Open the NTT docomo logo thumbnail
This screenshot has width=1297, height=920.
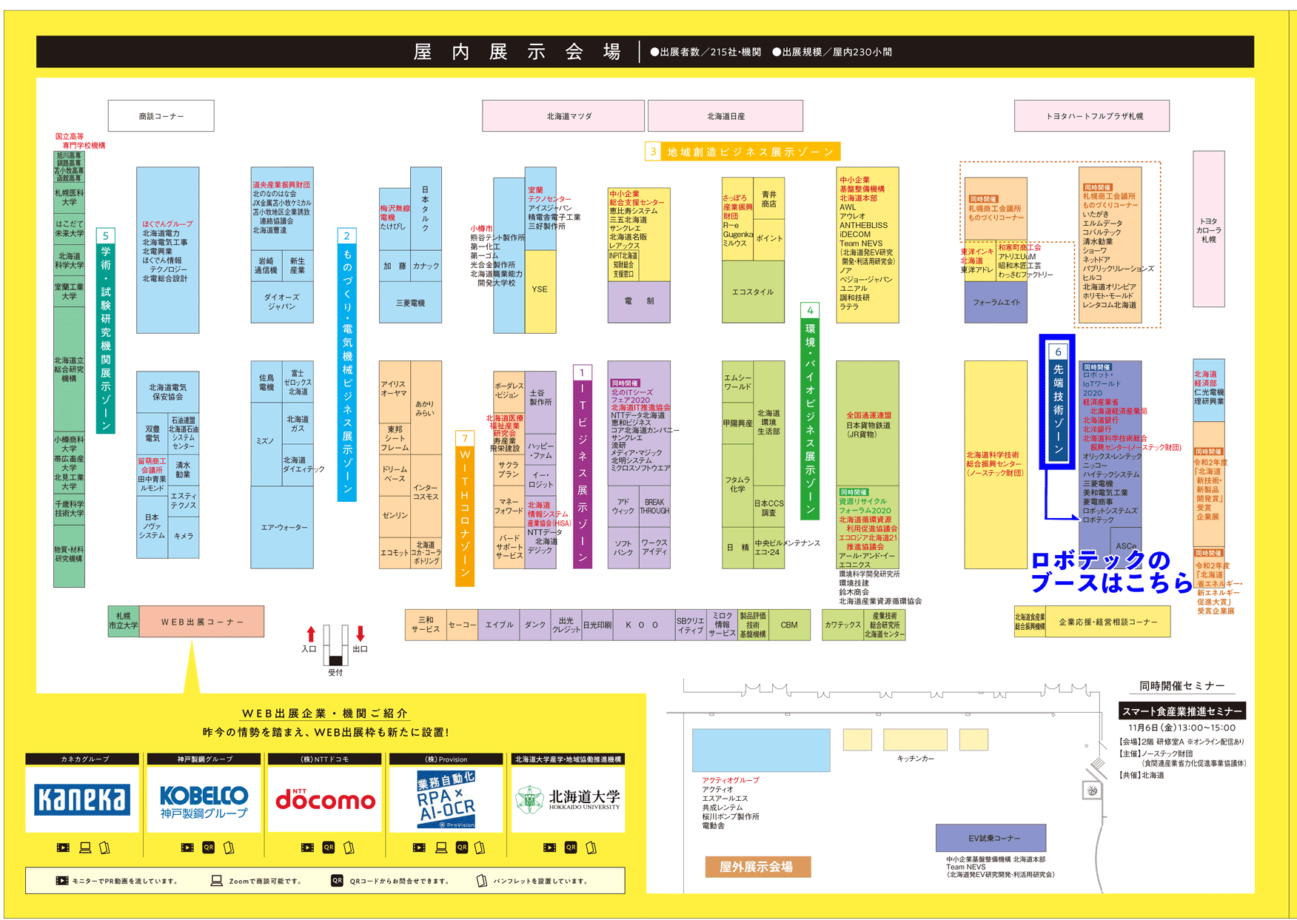coord(325,799)
